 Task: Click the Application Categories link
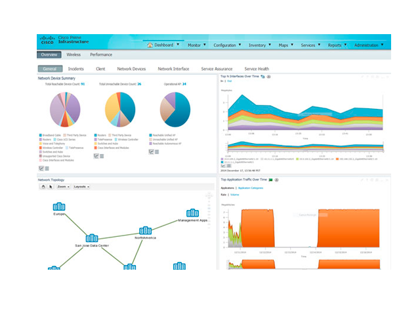point(251,188)
